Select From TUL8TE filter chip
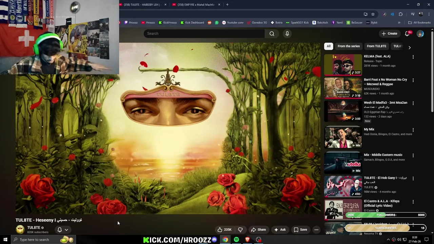Viewport: 434px width, 244px height. [x=376, y=46]
